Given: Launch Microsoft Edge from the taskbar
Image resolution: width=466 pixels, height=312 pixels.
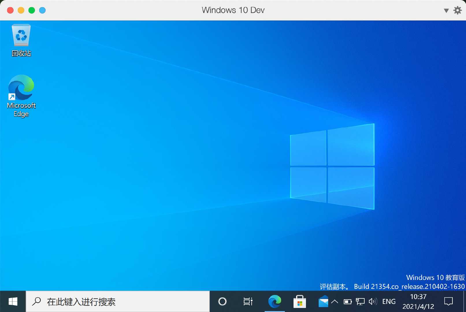Looking at the screenshot, I should point(274,301).
